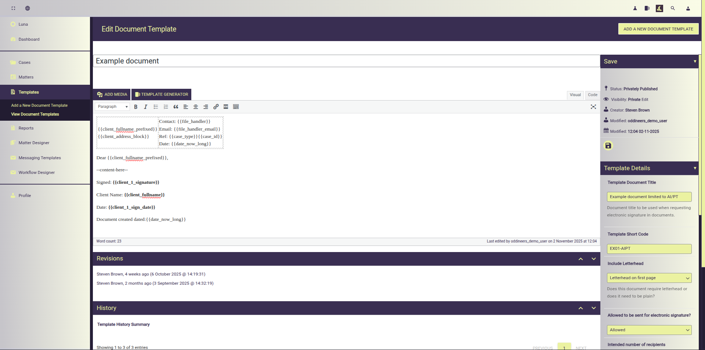705x350 pixels.
Task: Open the Paragraph format dropdown
Action: [x=112, y=107]
